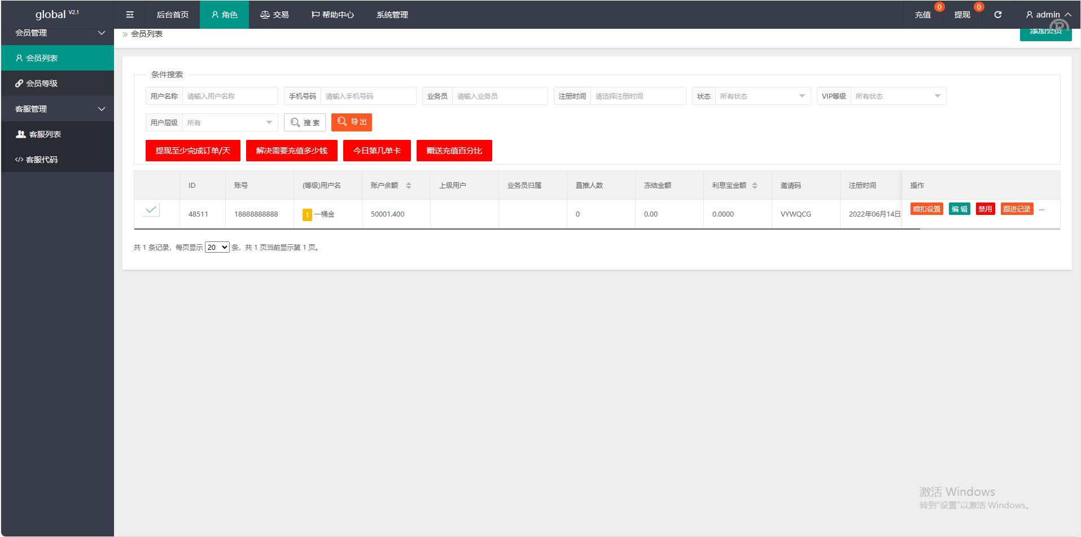Sort table by 利息宝金额 column arrows
Viewport: 1081px width, 537px height.
pyautogui.click(x=755, y=186)
